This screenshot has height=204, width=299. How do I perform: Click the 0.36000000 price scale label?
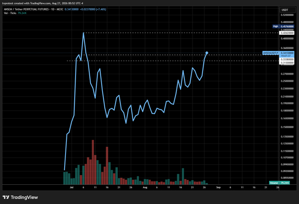(287, 48)
